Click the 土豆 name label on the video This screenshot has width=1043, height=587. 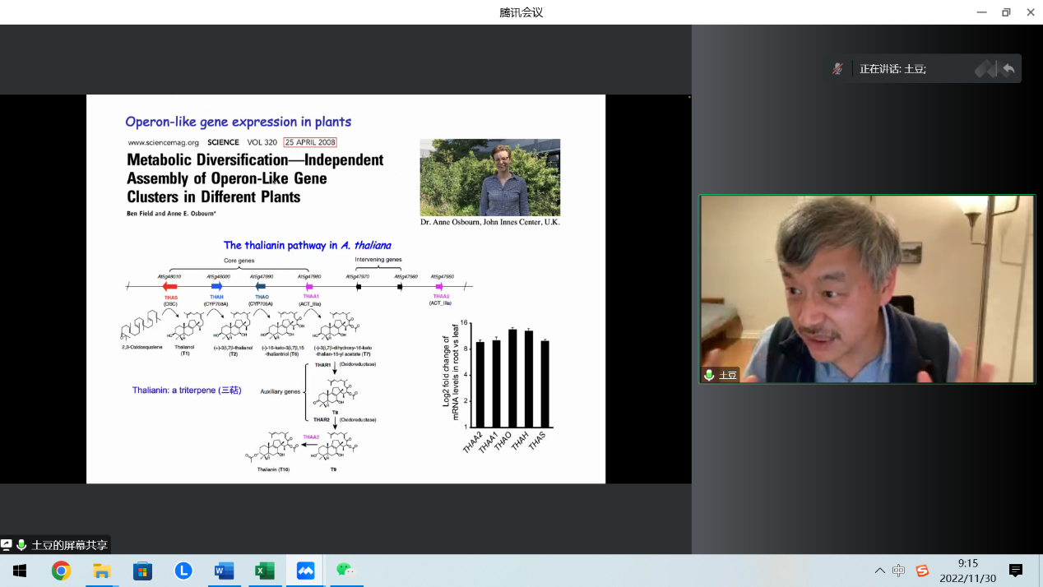click(x=728, y=376)
